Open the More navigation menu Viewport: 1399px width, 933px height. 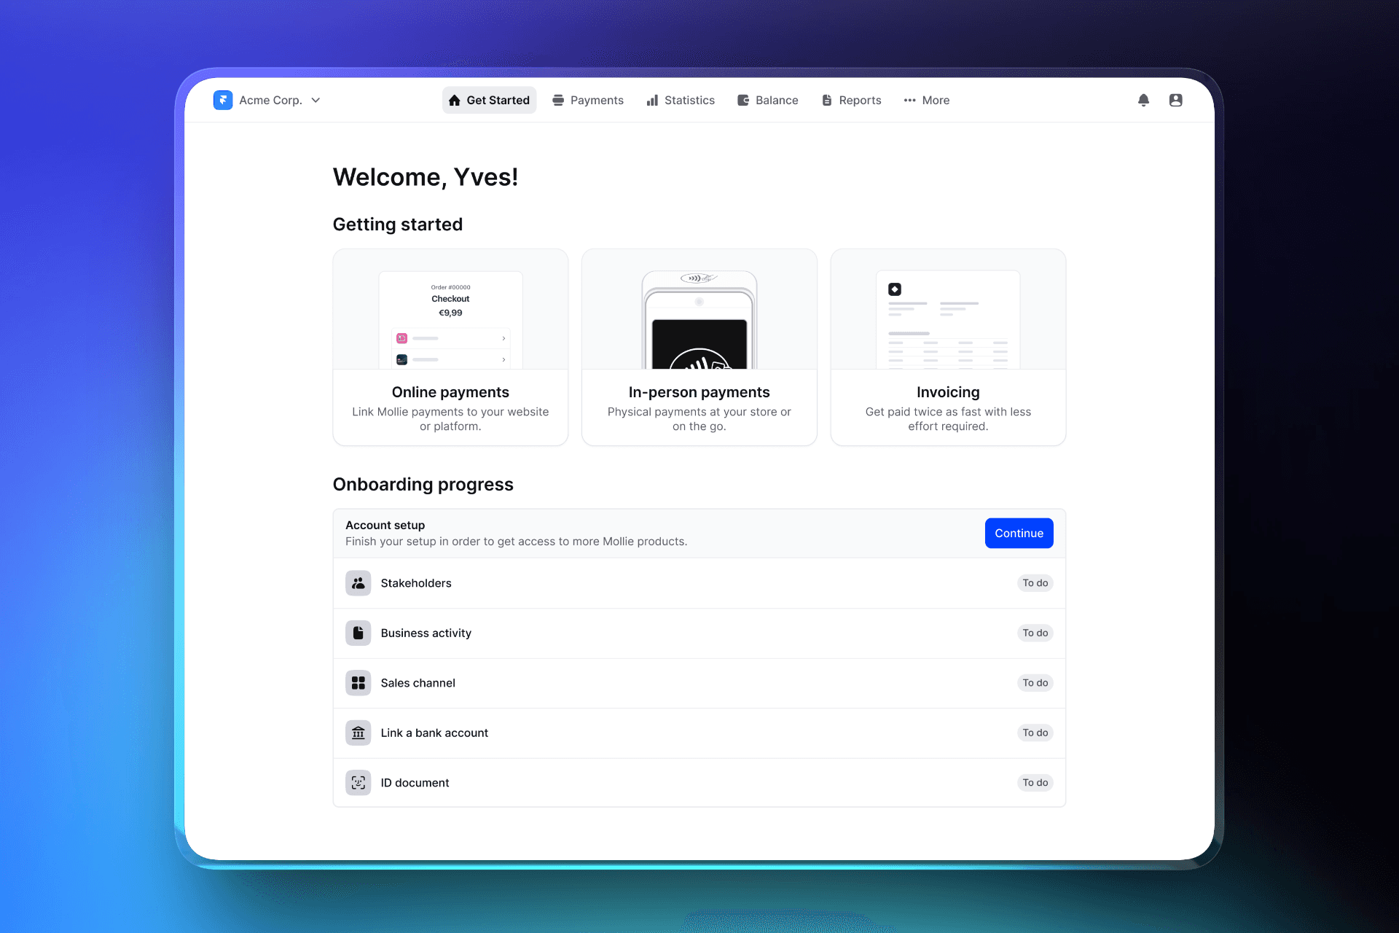(926, 100)
